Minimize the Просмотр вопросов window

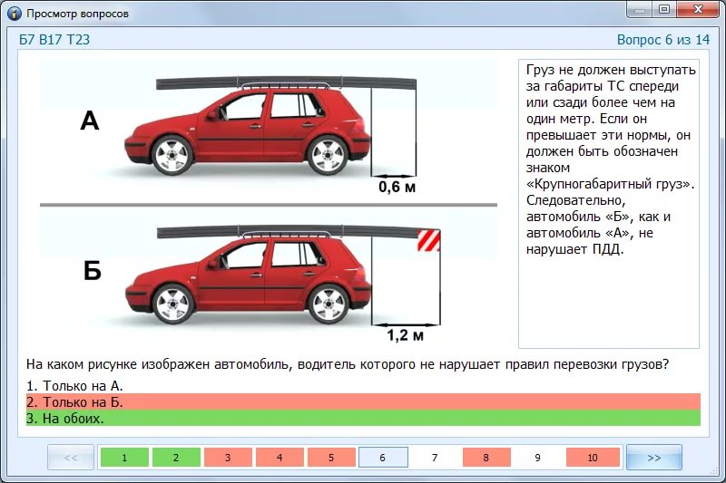(641, 9)
